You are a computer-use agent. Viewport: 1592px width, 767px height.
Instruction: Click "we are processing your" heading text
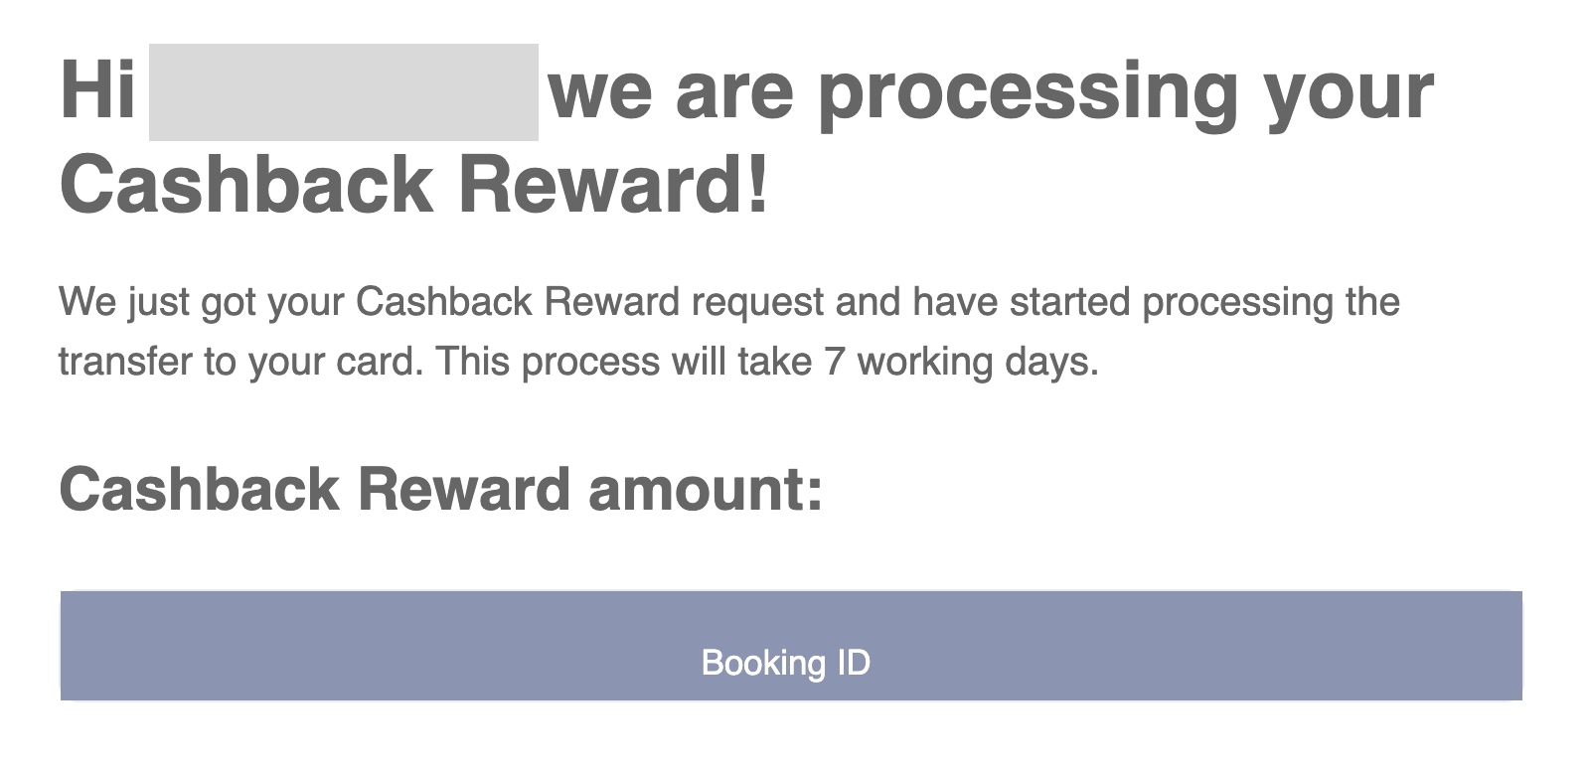pos(991,92)
